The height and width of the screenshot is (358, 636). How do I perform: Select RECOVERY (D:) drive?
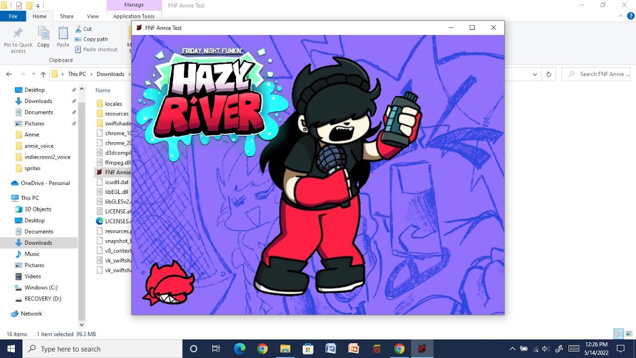click(x=43, y=299)
